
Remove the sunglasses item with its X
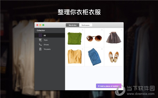[x=102, y=30]
